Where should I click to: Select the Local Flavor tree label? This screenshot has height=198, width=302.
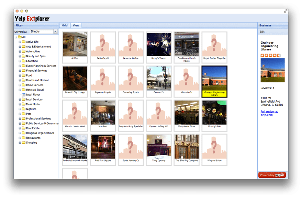pos(33,95)
